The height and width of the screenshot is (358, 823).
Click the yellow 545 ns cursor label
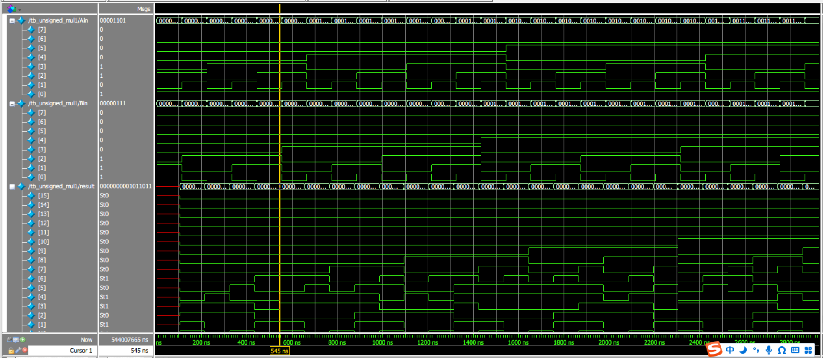[x=280, y=351]
